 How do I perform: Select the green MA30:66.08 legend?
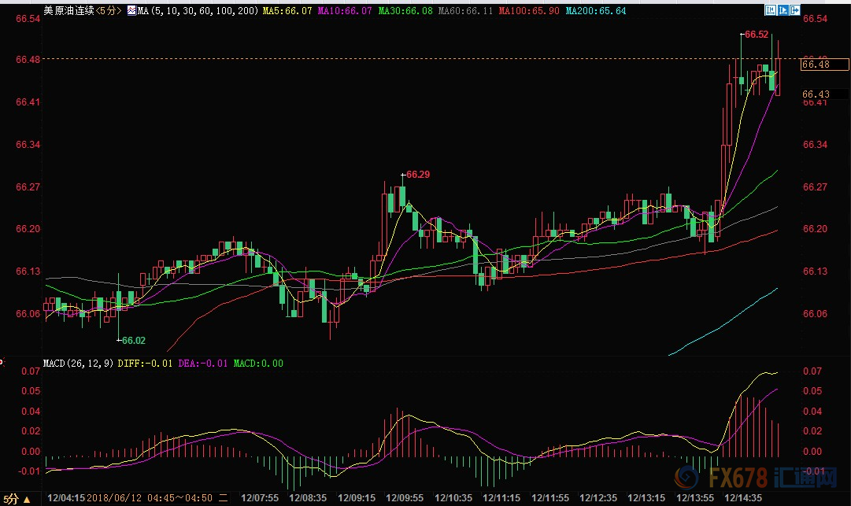coord(405,11)
